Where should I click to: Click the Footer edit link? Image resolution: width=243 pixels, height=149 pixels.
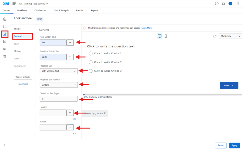click(74, 133)
